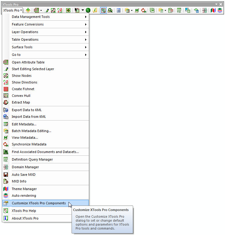Viewport: 225px width, 235px height.
Task: Click the magnifier find toolbar icon
Action: 110,10
